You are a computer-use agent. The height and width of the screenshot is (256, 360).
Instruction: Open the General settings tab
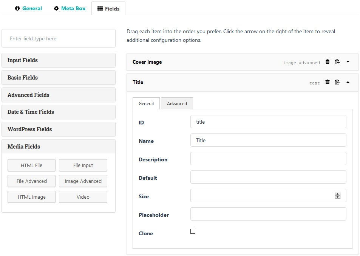point(28,8)
